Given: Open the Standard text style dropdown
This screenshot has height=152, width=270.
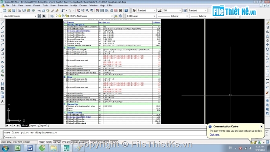Looking at the screenshot, I should (x=146, y=11).
